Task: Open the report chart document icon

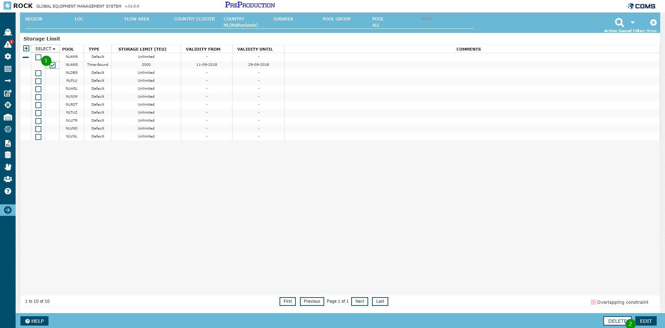Action: pos(8,143)
